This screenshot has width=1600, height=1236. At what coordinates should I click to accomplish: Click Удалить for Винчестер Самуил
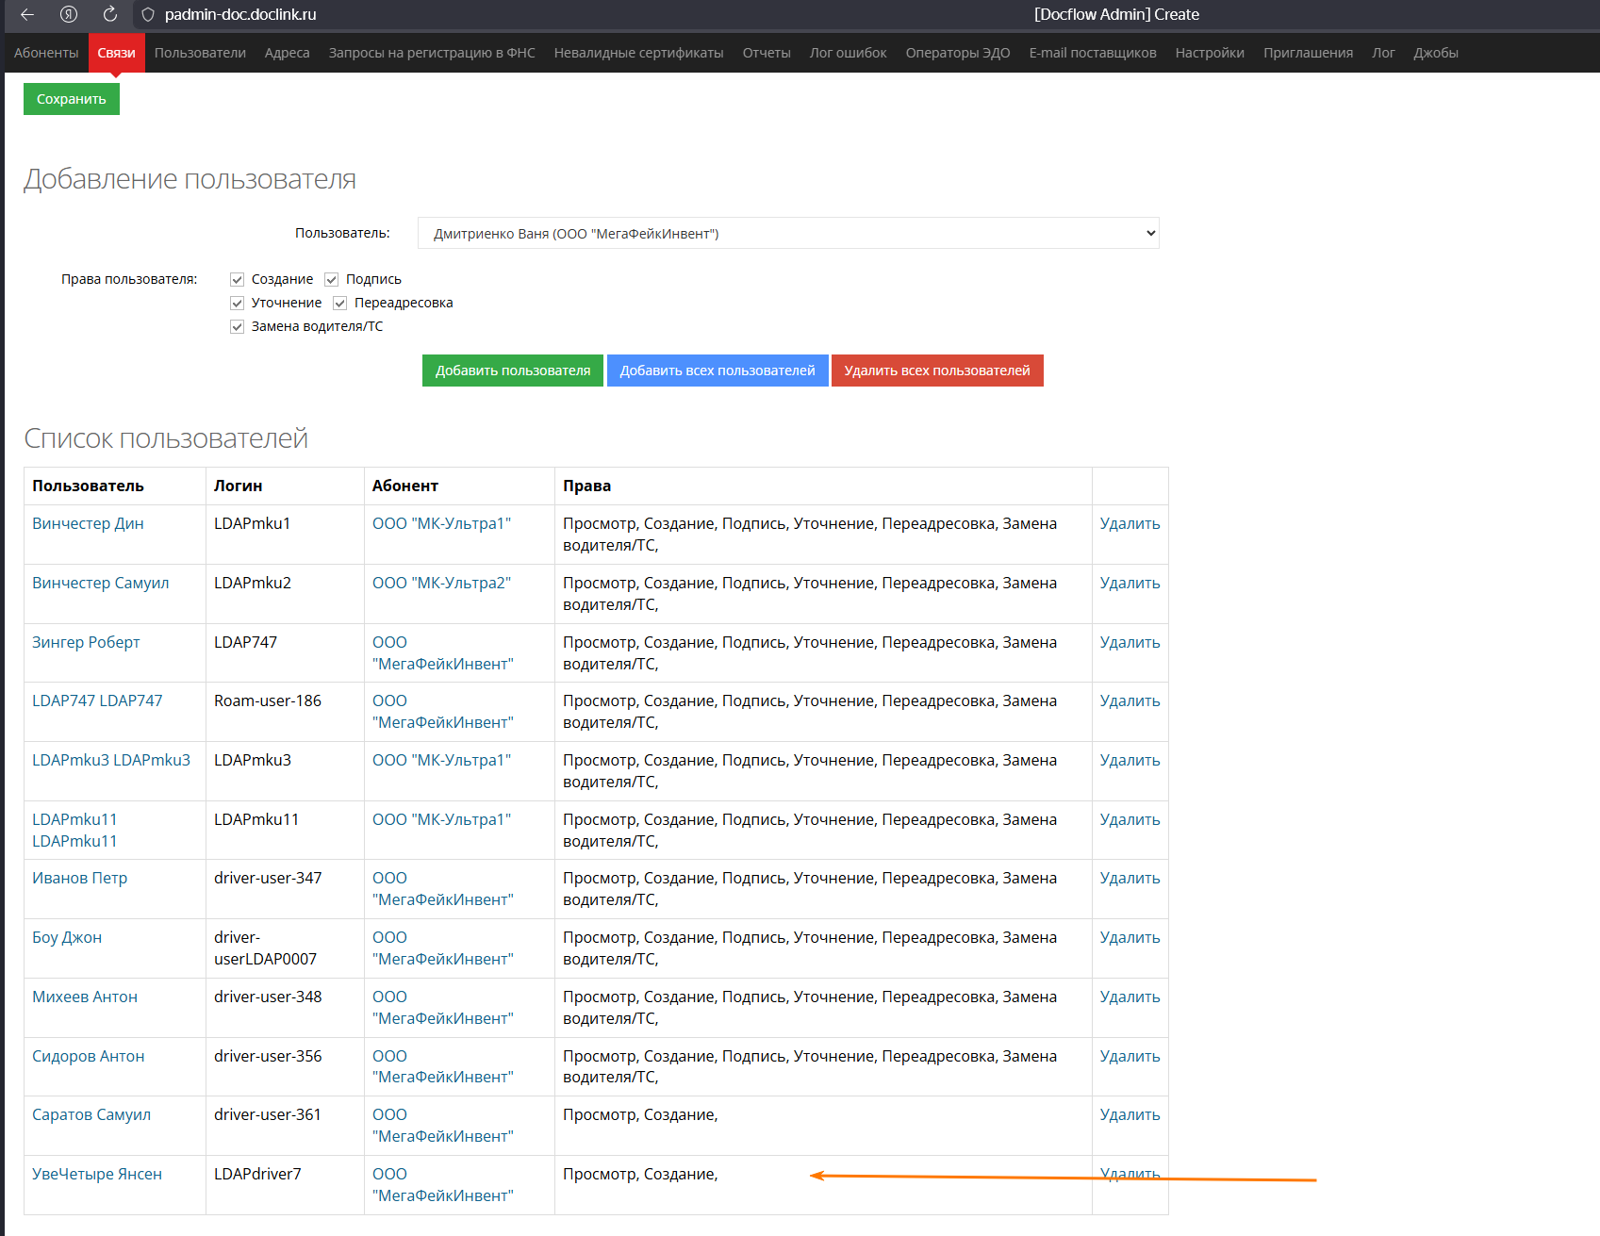click(1130, 584)
